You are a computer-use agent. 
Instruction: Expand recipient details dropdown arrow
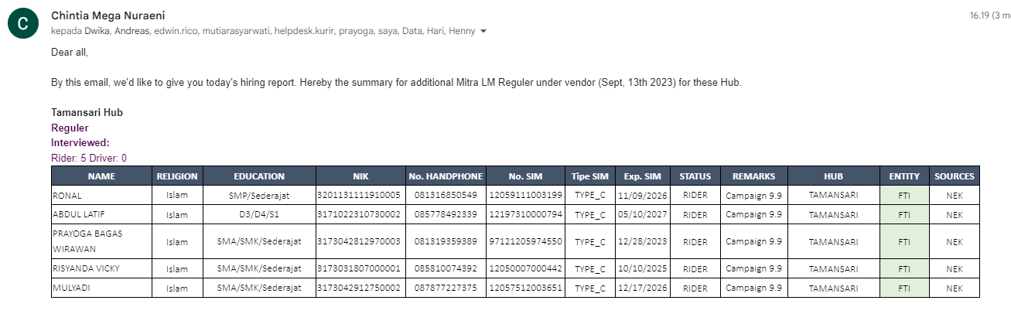483,32
